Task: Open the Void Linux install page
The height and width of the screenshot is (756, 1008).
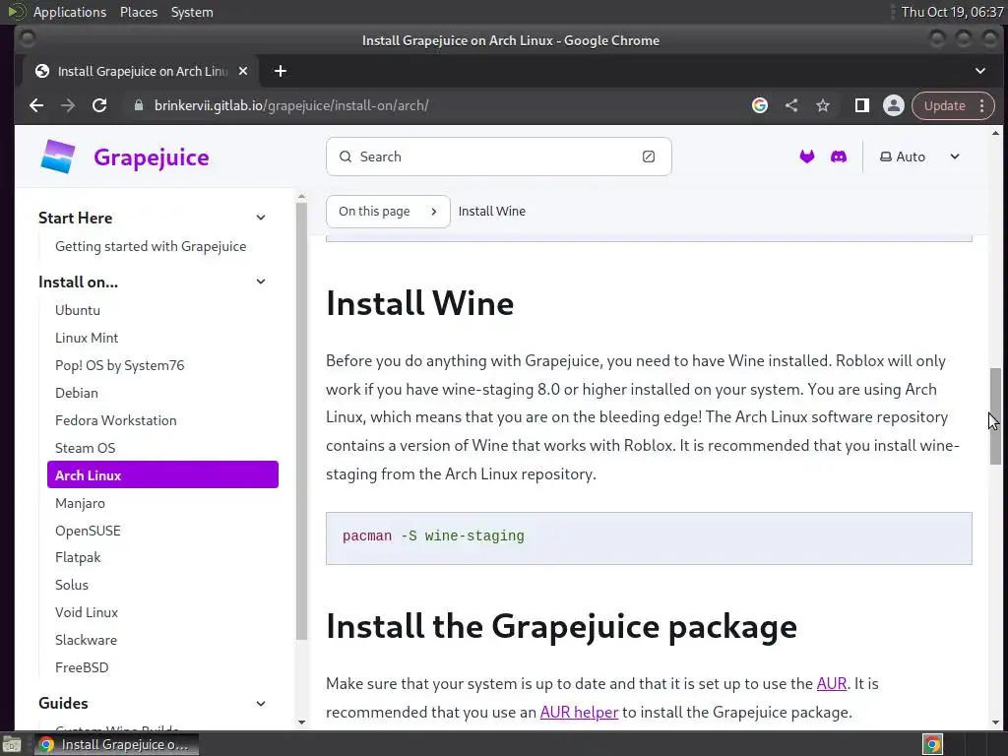Action: pos(87,612)
